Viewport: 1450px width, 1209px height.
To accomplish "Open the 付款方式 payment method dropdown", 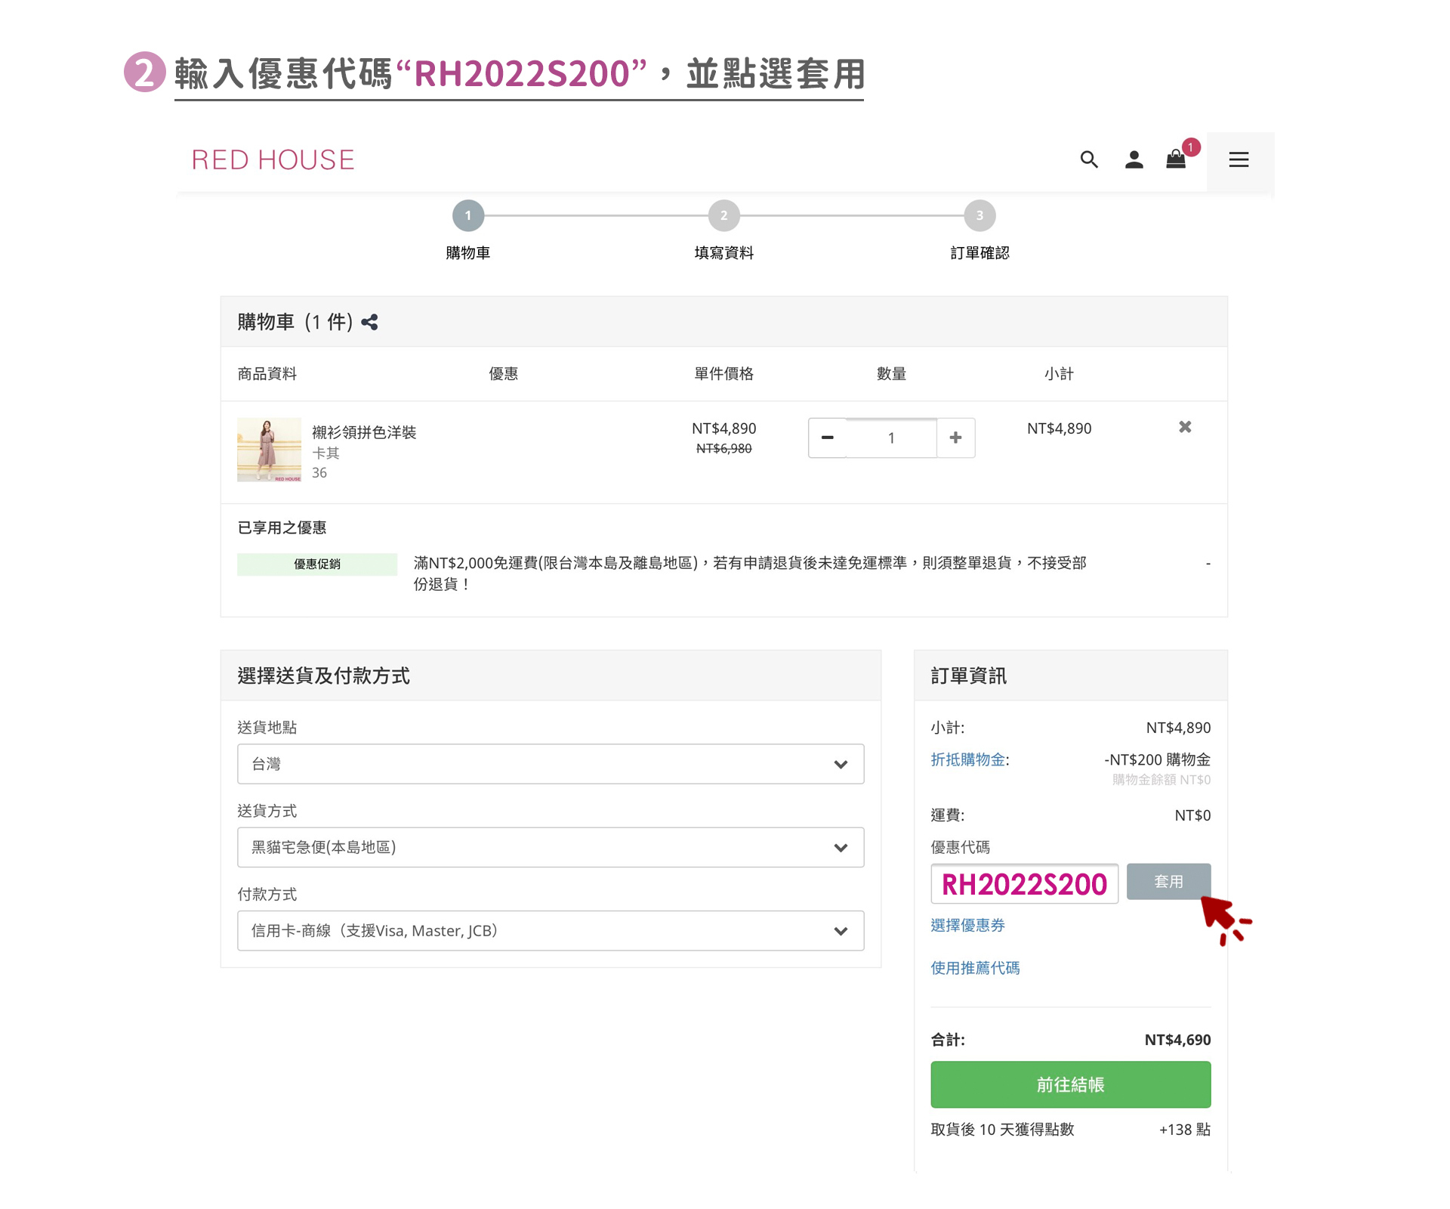I will point(550,931).
